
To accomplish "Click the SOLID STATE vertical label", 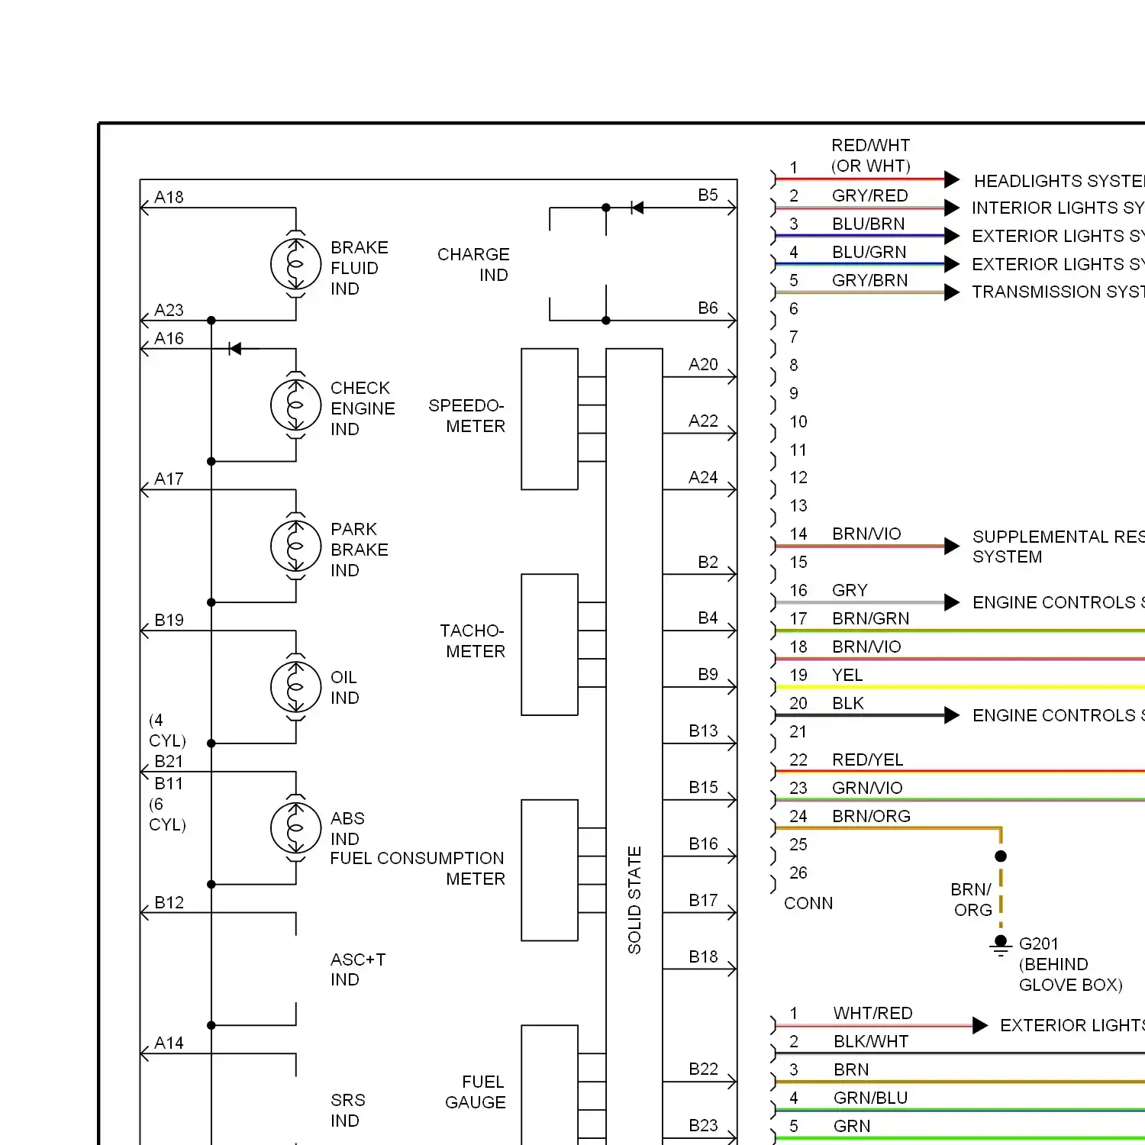I will tap(634, 899).
